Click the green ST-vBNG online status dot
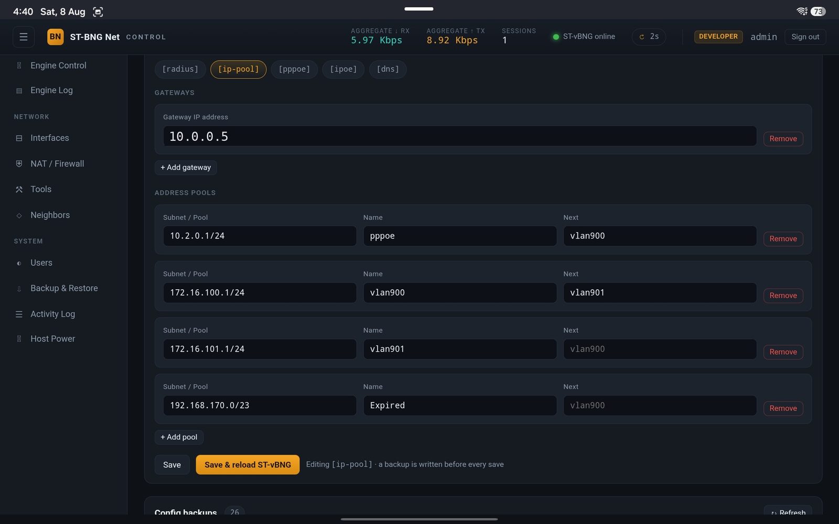Viewport: 839px width, 524px height. coord(556,37)
